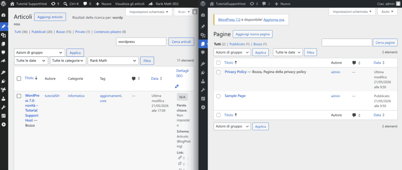Tick checkbox for Privacy Policy page
The width and height of the screenshot is (402, 170).
coord(218,72)
